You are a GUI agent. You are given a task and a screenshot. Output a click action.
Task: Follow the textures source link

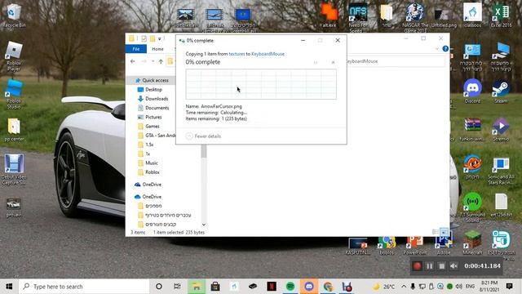(x=237, y=54)
